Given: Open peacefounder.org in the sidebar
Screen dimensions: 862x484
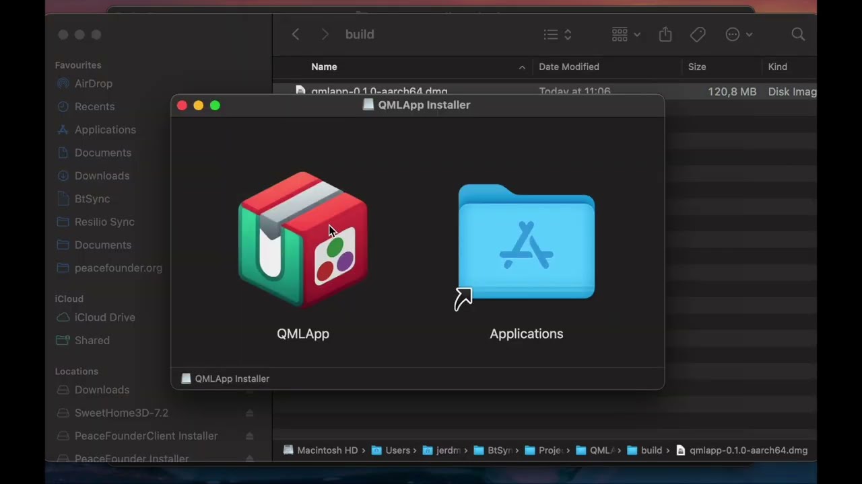Looking at the screenshot, I should point(118,268).
